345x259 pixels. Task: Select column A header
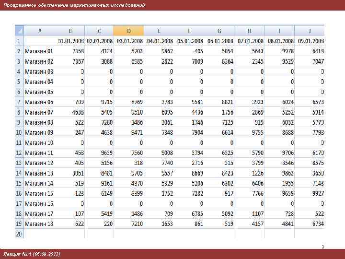[x=40, y=31]
